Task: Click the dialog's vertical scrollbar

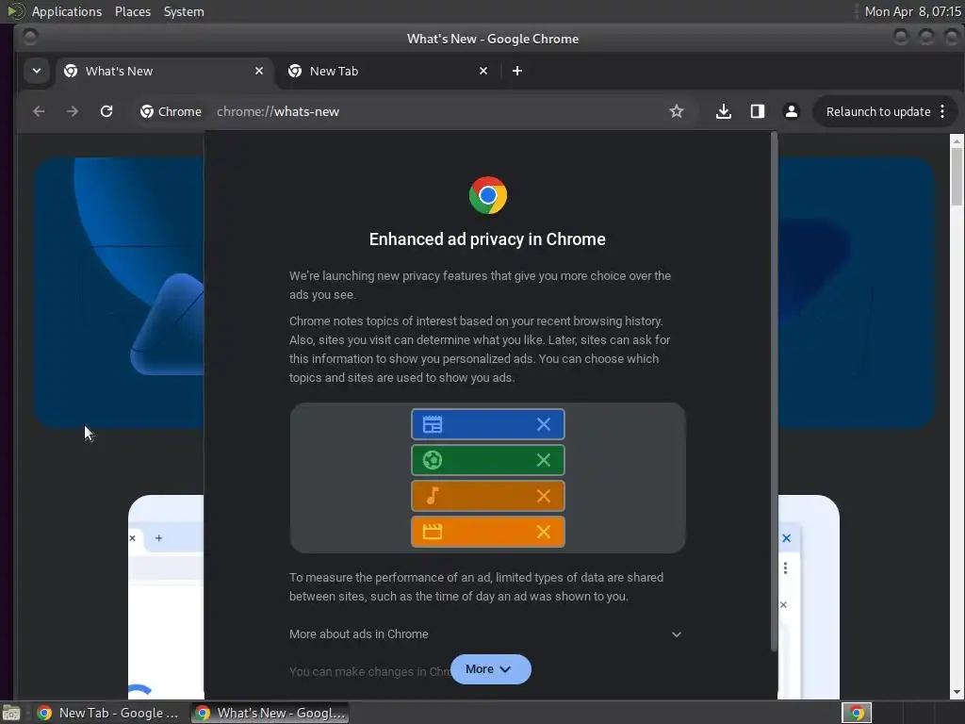Action: click(x=774, y=391)
